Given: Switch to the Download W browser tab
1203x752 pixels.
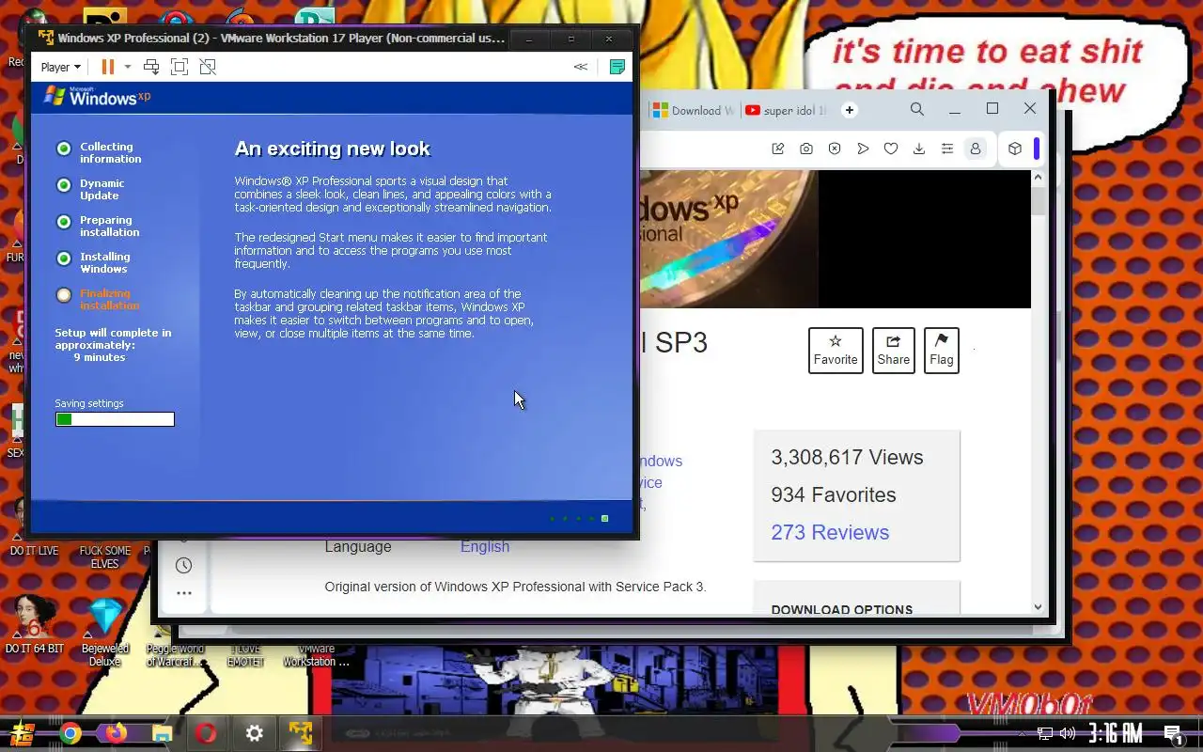Looking at the screenshot, I should coord(694,110).
